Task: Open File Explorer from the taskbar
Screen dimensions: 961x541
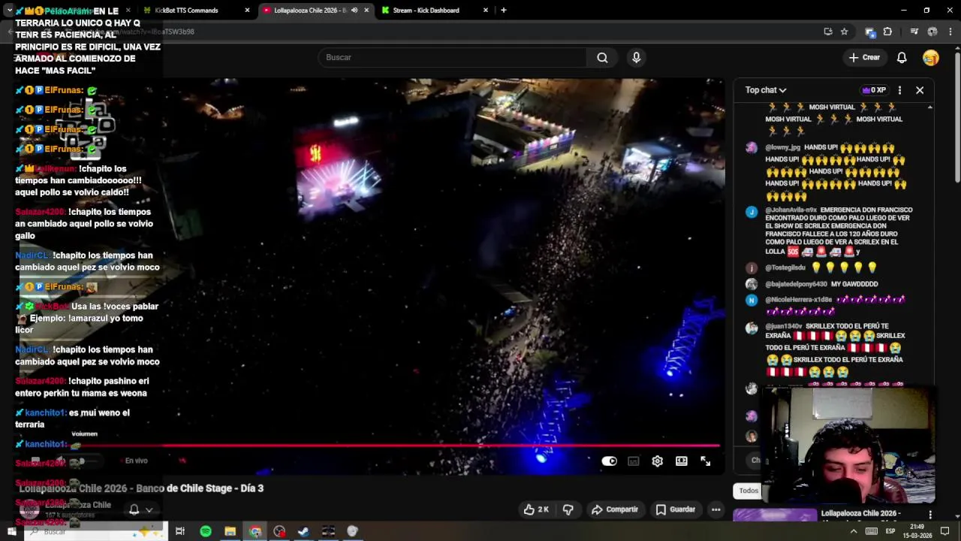Action: 230,532
